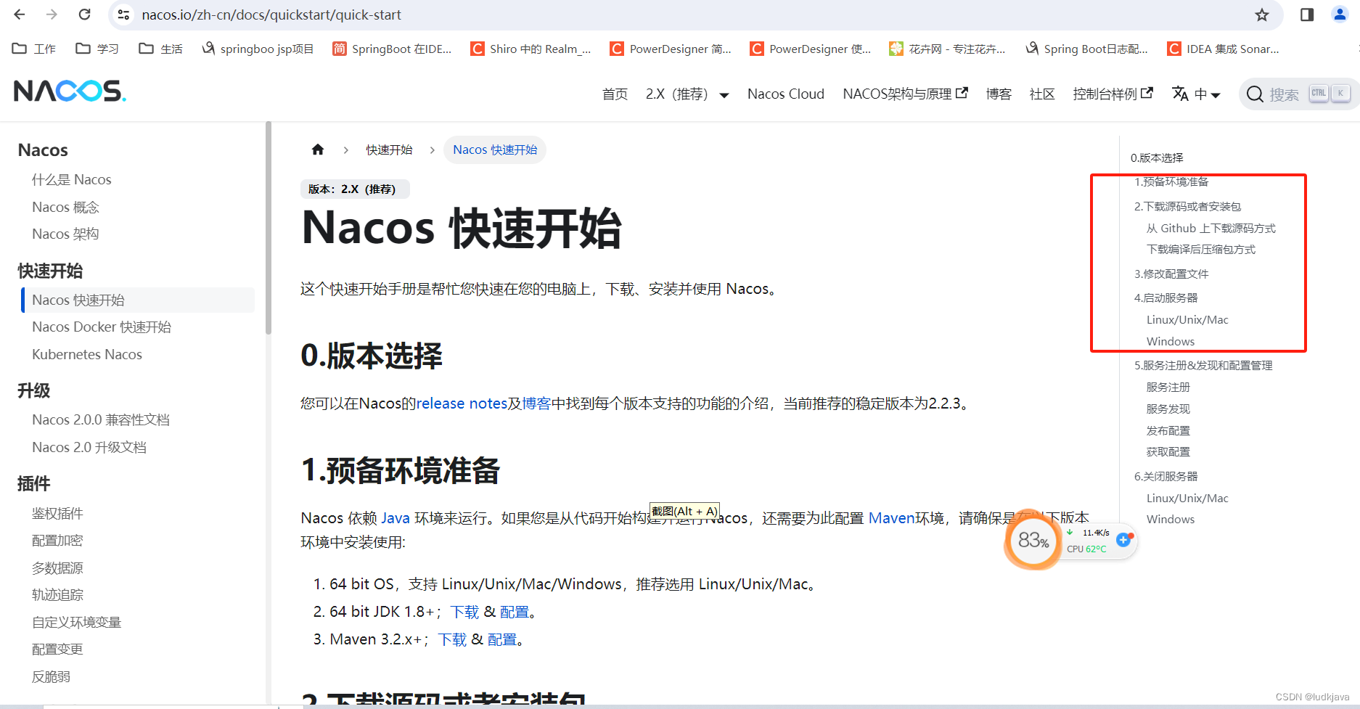Click the Maven link in prerequisites
Image resolution: width=1360 pixels, height=709 pixels.
click(x=891, y=517)
